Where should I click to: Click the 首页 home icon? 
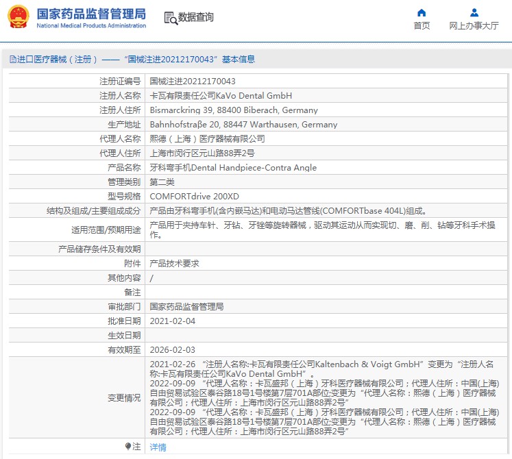point(422,13)
